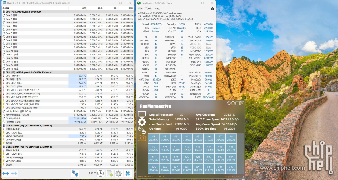Viewport: 338px width, 180px height.
Task: Click the paint bucket and fire icon in RunMemtestPro
Action: [142, 130]
